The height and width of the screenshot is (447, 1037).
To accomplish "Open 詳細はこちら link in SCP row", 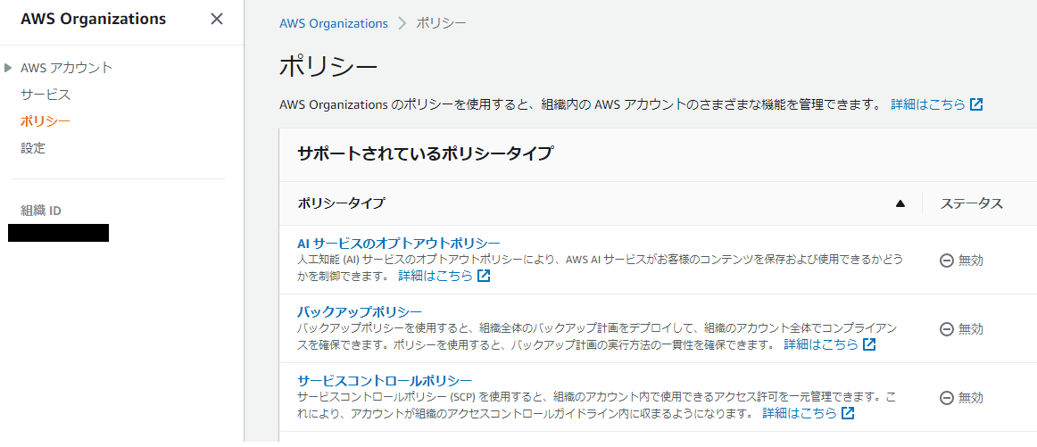I will pos(799,413).
